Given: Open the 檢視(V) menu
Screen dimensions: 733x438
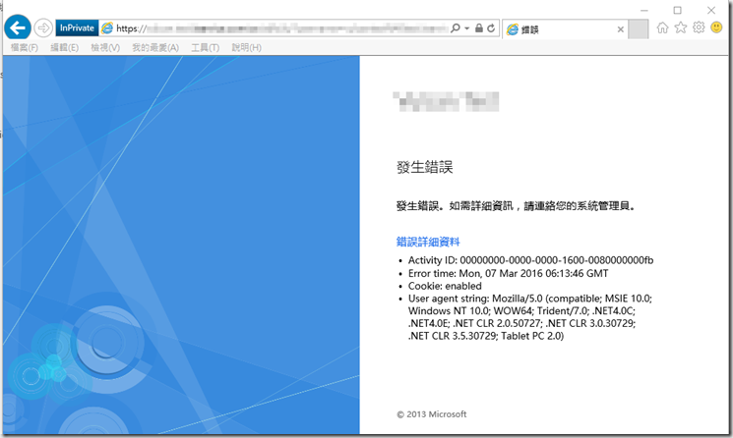Looking at the screenshot, I should tap(105, 47).
